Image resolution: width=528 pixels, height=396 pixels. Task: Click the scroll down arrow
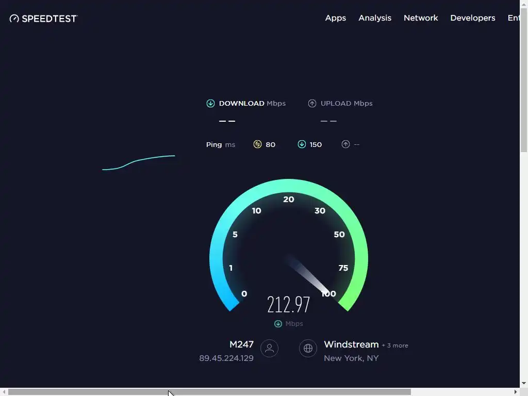tap(524, 383)
